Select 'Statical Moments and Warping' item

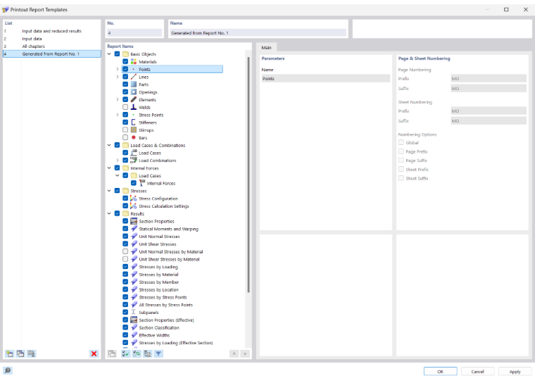[168, 229]
